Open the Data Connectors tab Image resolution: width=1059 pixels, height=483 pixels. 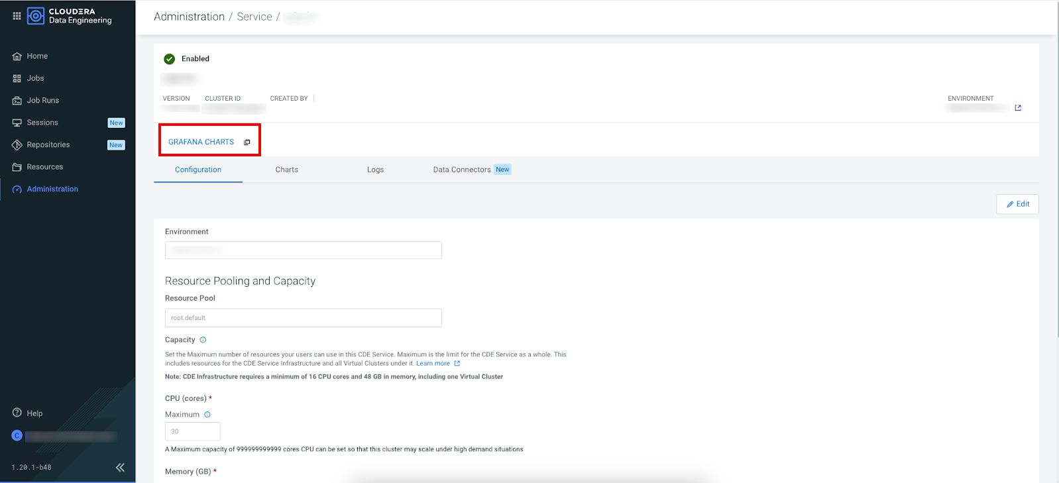(462, 170)
